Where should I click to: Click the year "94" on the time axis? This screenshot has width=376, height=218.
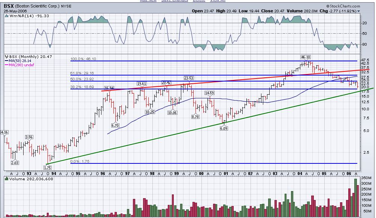[54, 174]
